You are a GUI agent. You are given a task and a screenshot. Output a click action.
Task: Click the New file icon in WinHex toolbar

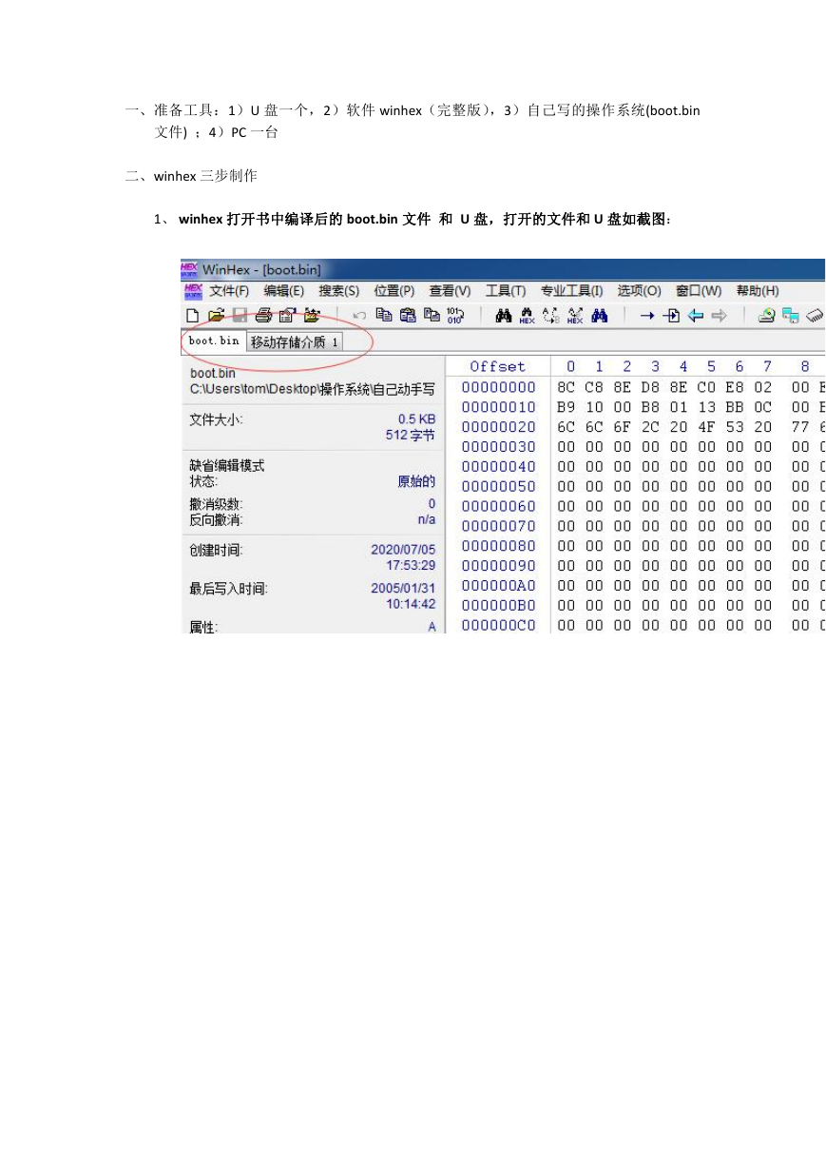click(x=193, y=316)
